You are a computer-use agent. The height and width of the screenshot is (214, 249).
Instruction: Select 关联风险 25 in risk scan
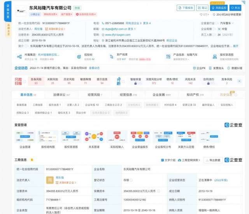(53, 81)
